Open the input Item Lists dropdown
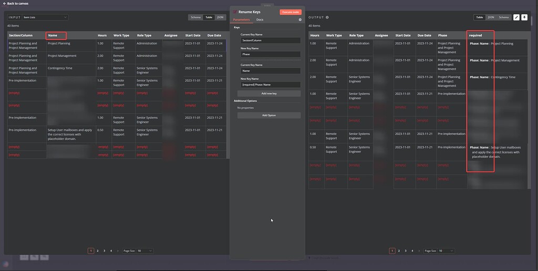This screenshot has height=271, width=538. click(45, 17)
